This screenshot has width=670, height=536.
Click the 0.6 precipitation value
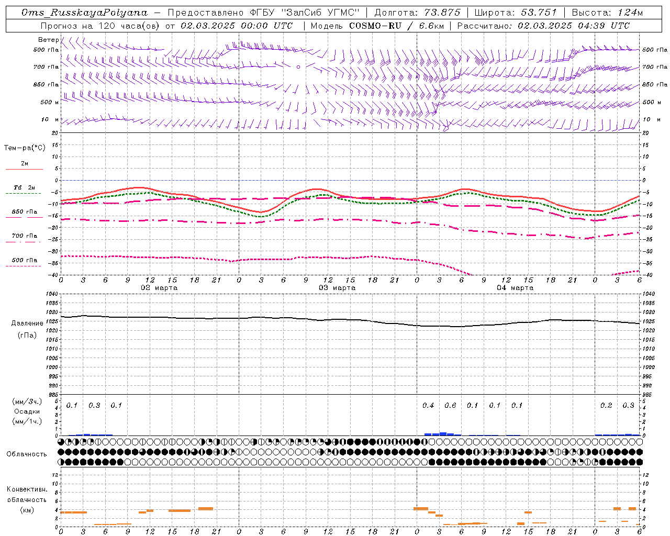[x=450, y=406]
